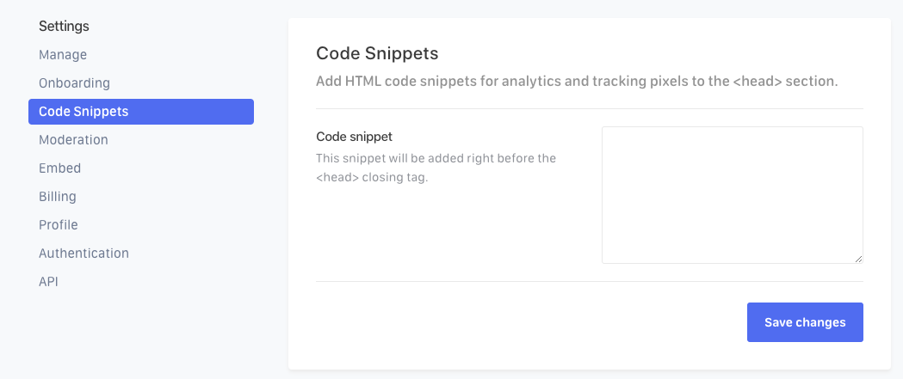
Task: Click the textarea resize handle corner
Action: 858,259
